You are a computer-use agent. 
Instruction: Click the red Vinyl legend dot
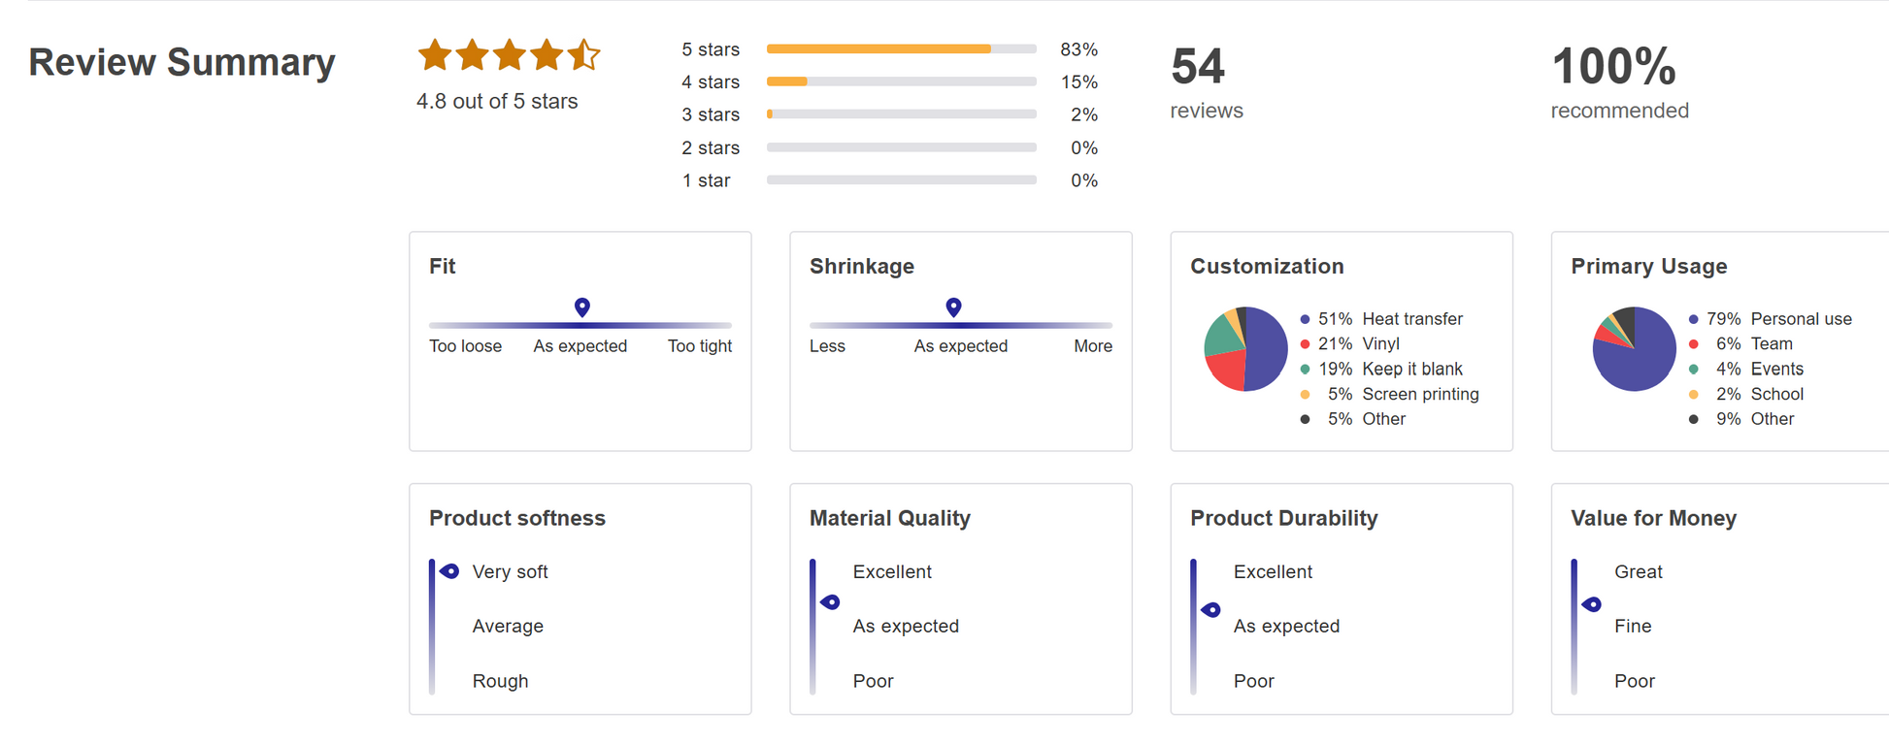[1305, 344]
